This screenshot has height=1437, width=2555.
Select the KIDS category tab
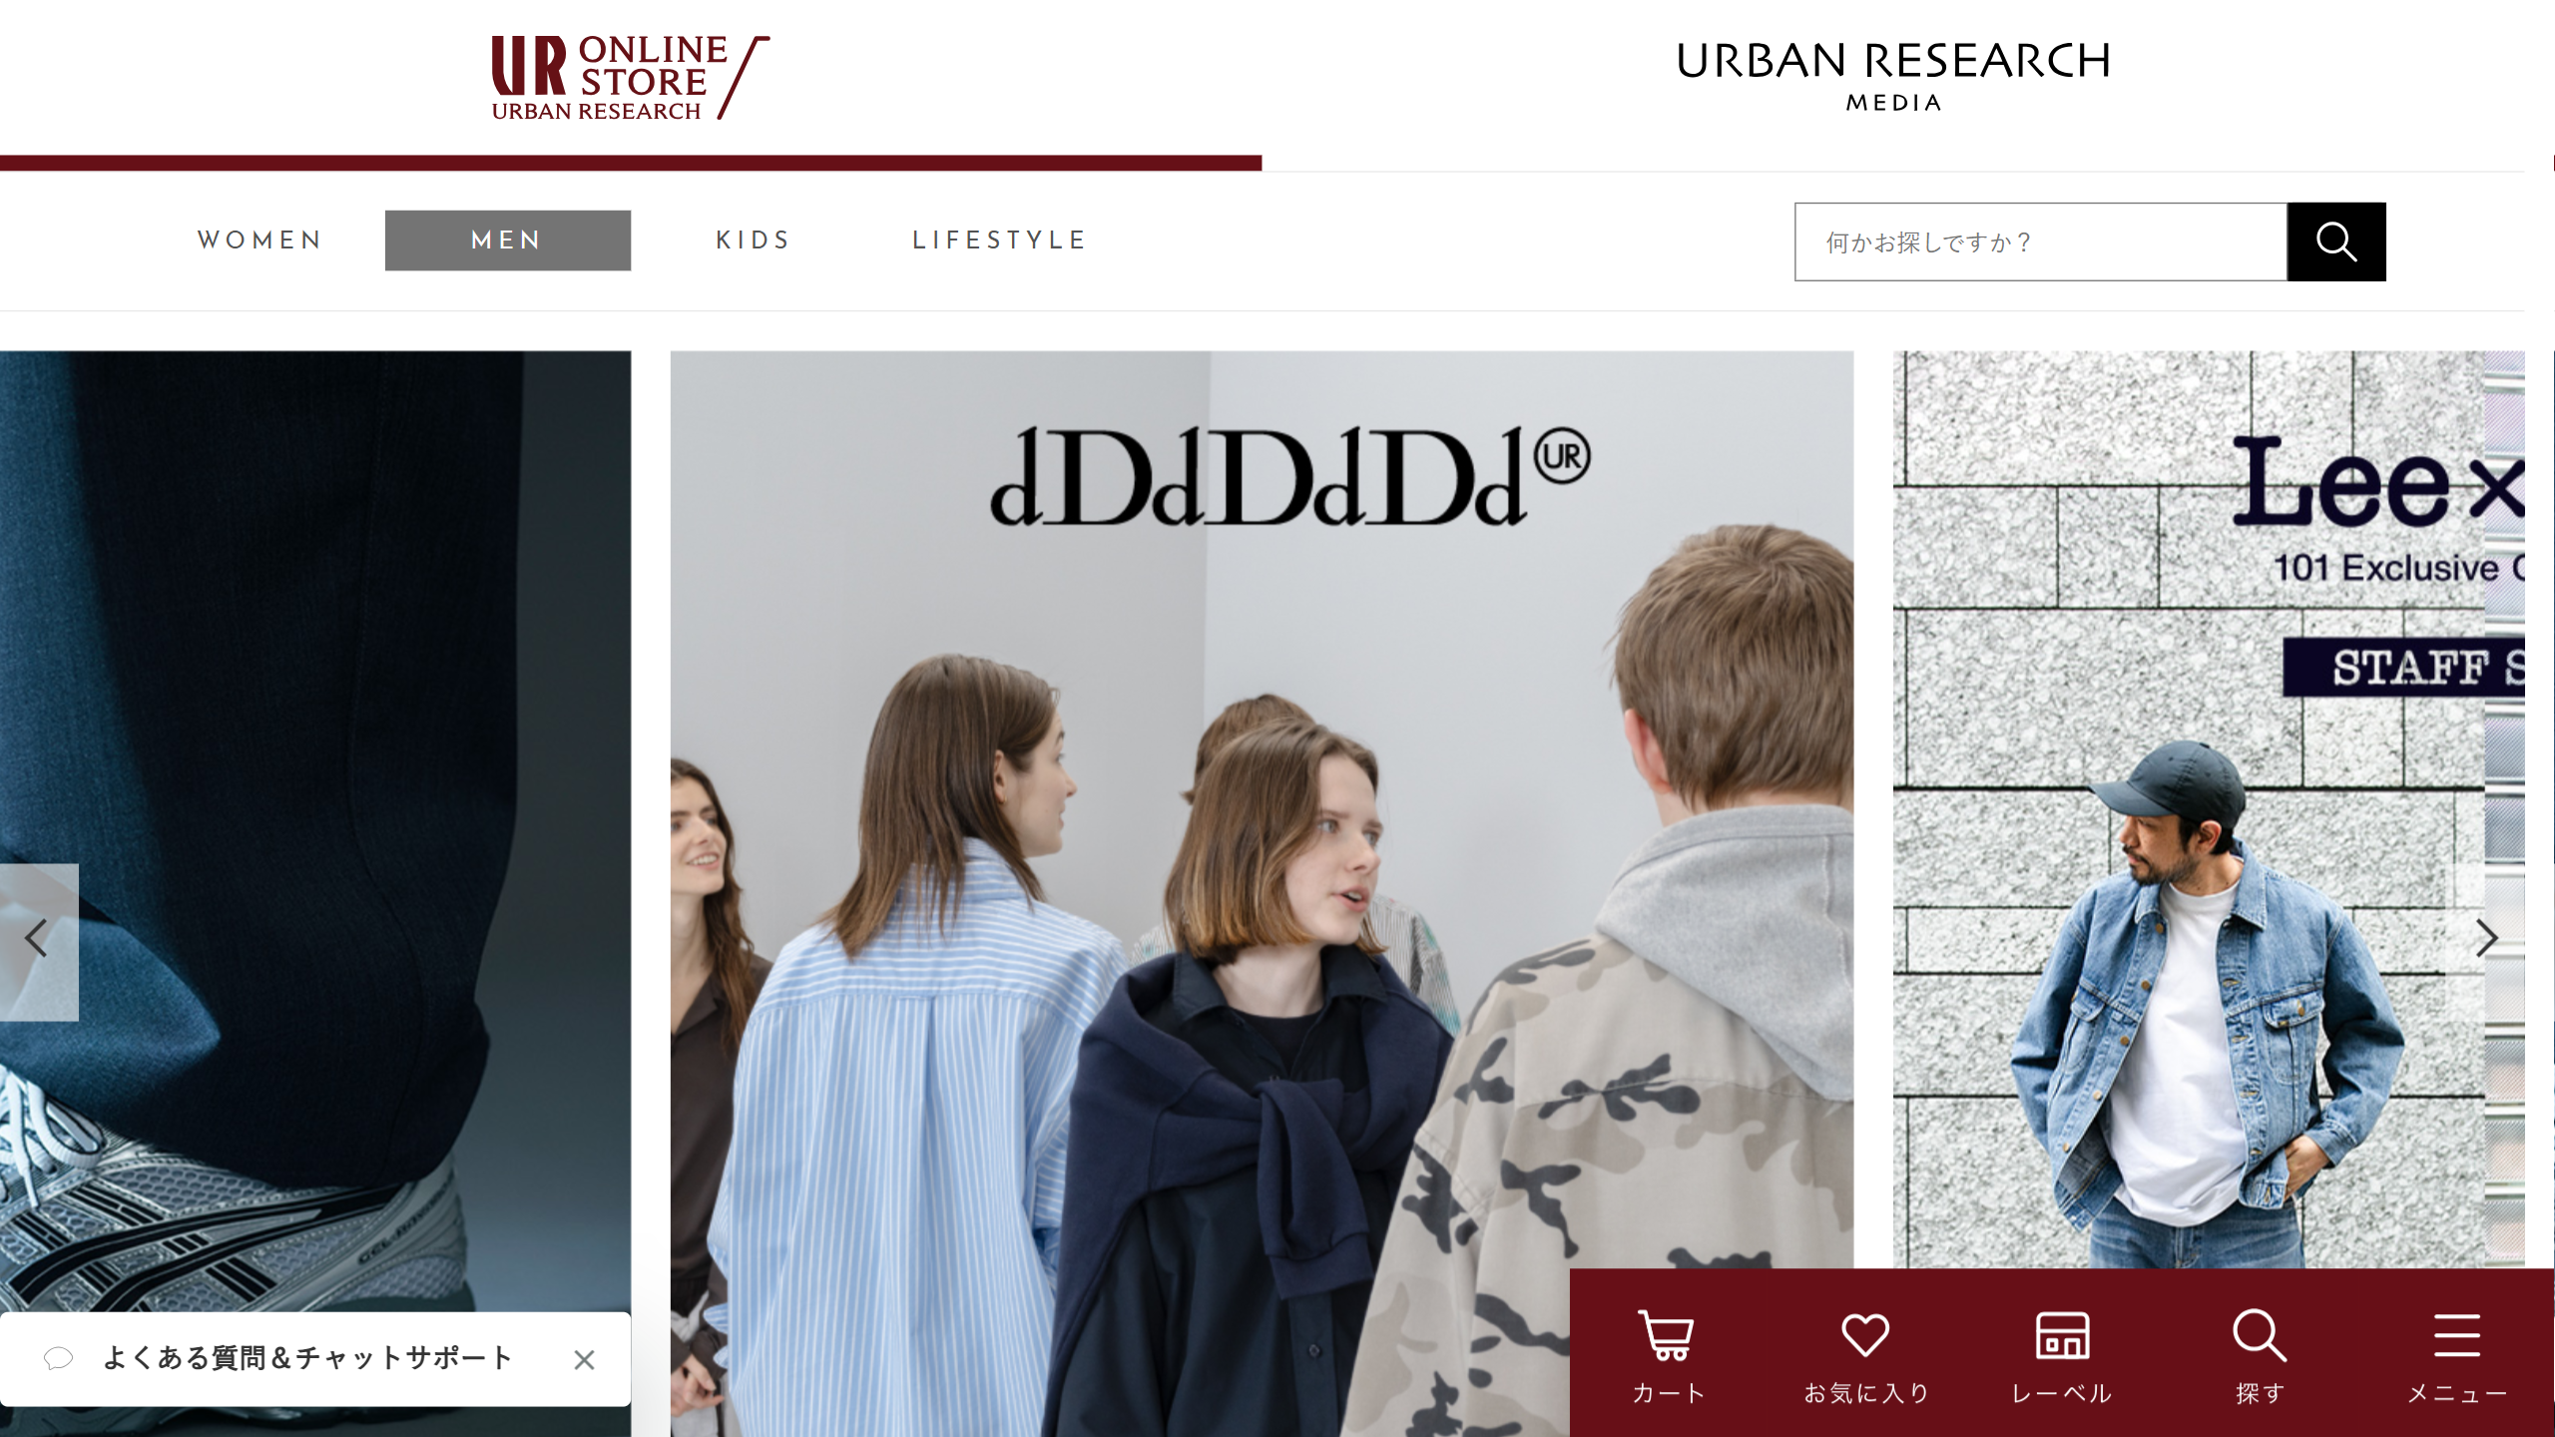click(x=754, y=240)
